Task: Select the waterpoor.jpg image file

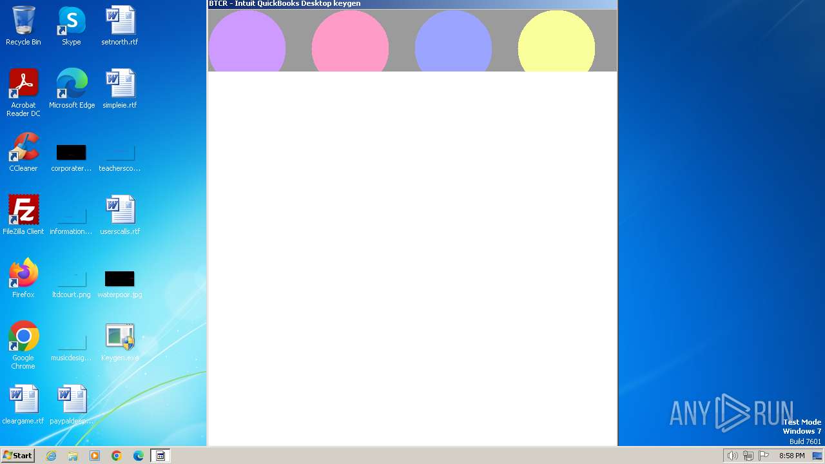Action: (120, 284)
